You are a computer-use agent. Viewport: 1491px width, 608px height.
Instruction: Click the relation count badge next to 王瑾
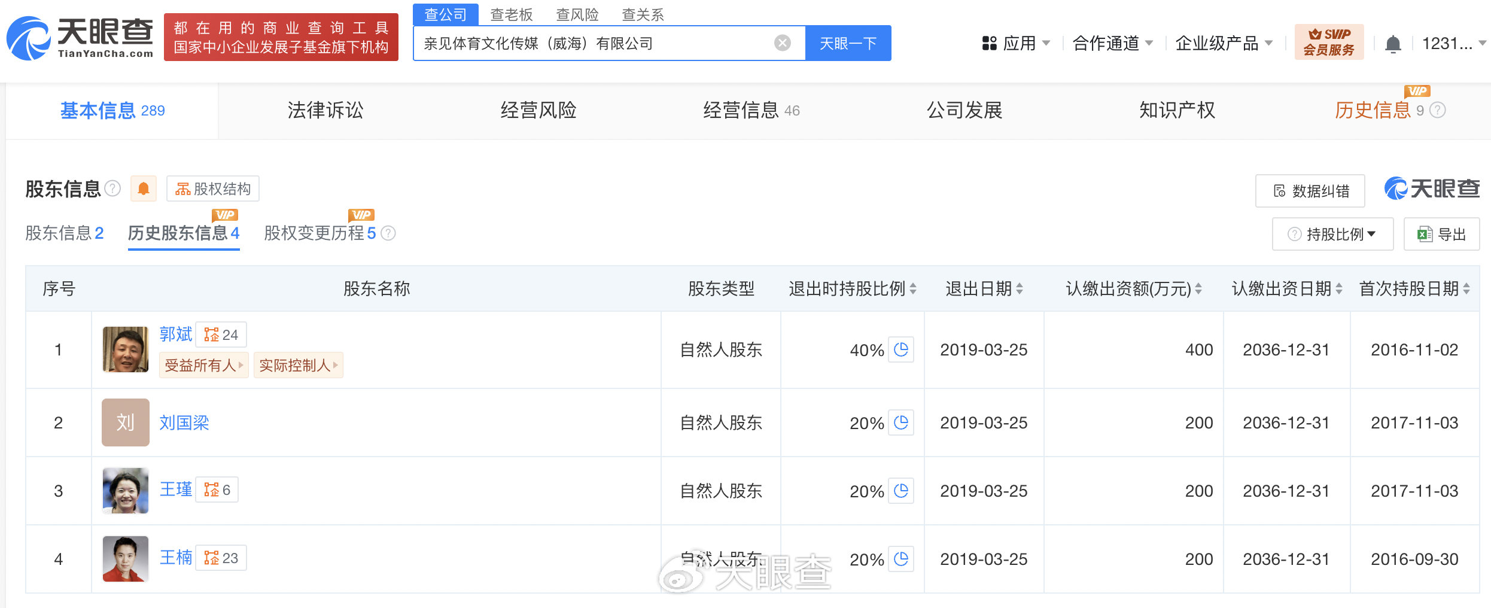click(x=217, y=490)
